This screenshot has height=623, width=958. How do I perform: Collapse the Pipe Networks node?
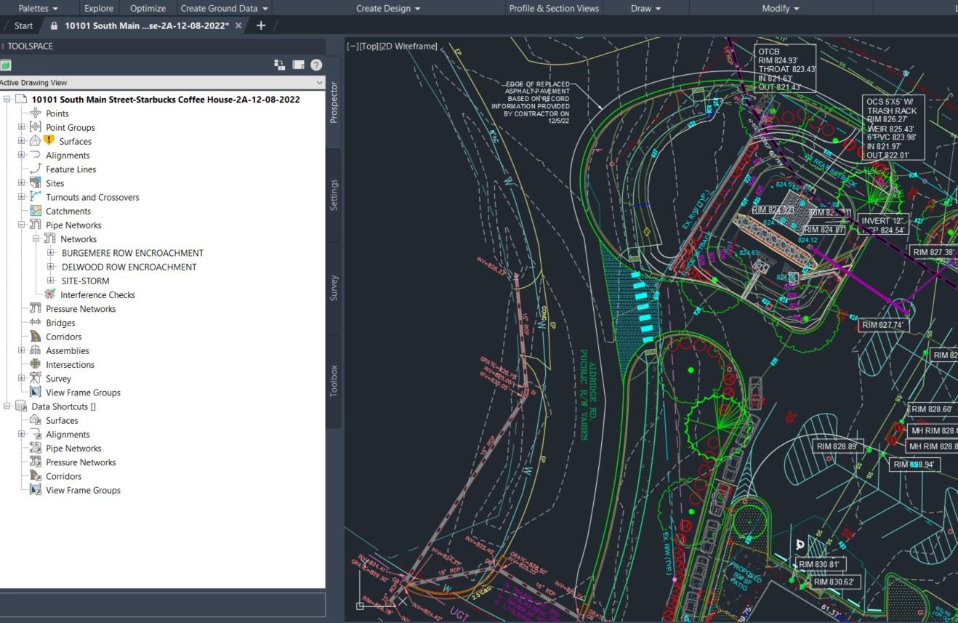click(22, 225)
